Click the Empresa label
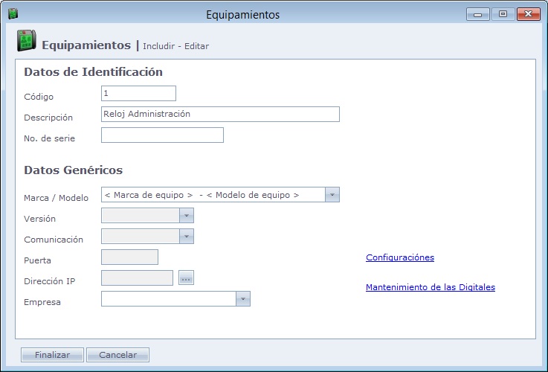Image resolution: width=548 pixels, height=372 pixels. 42,302
